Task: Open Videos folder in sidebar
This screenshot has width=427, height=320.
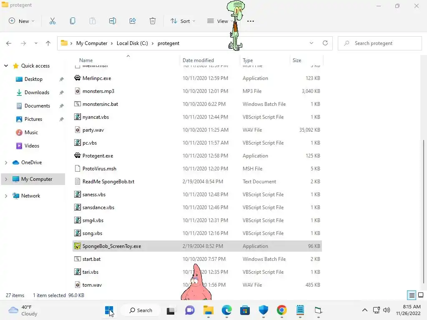Action: pos(28,146)
